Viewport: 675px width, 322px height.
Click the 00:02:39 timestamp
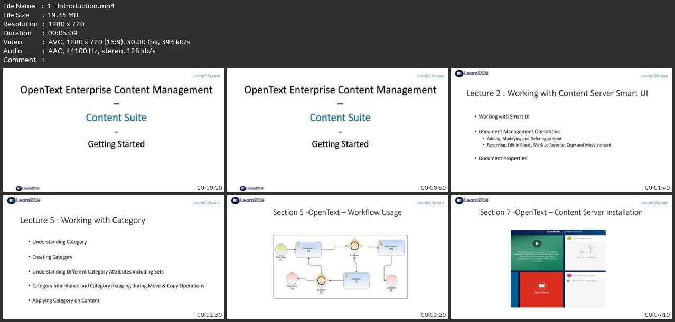210,315
